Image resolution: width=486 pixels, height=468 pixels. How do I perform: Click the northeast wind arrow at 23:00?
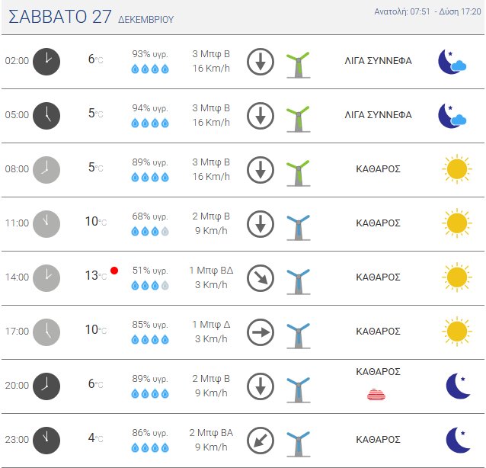tap(261, 440)
